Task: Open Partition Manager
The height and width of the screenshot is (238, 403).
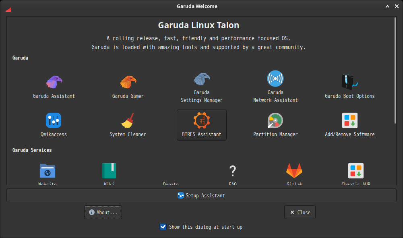Action: [x=275, y=125]
